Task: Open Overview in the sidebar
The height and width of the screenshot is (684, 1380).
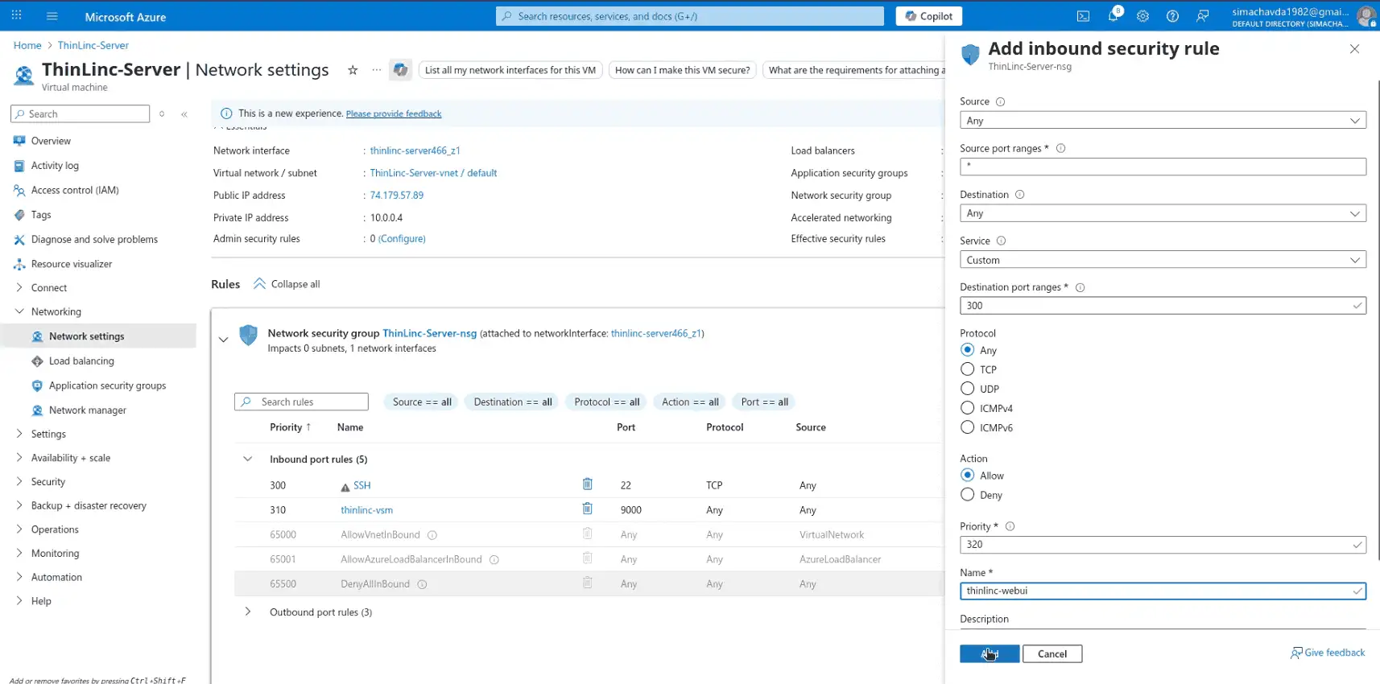Action: [51, 141]
